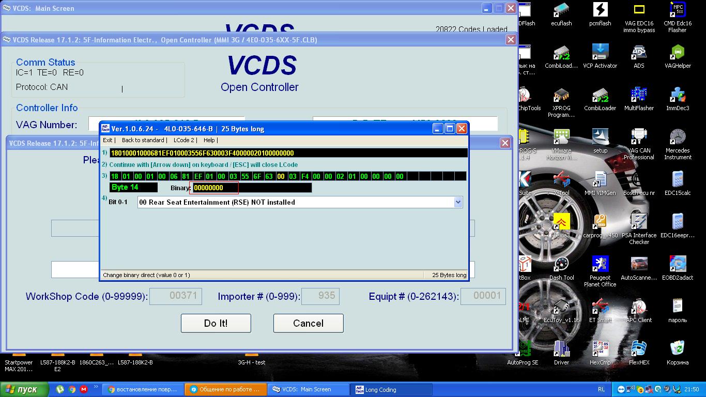Open the EDC15calc desktop icon
This screenshot has width=706, height=397.
pyautogui.click(x=678, y=181)
